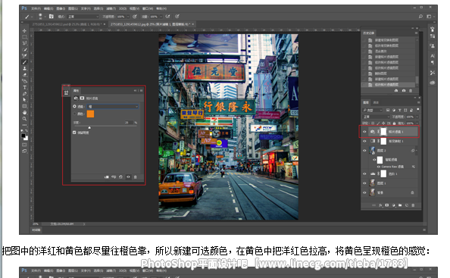Hide the highlighted Photo Filter 1 layer
The image size is (450, 278).
364,132
